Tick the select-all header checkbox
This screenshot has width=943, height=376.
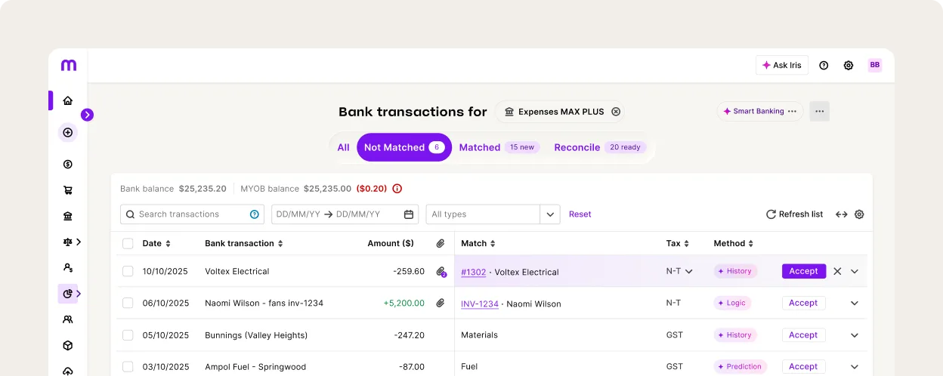[128, 243]
